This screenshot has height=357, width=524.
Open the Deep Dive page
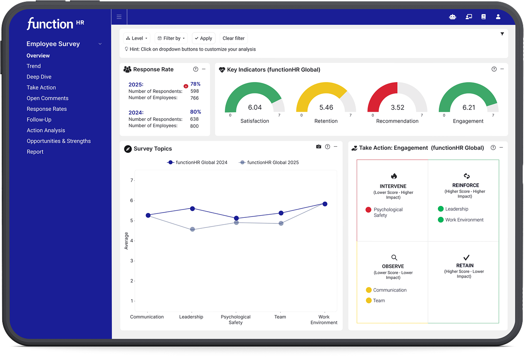[39, 77]
